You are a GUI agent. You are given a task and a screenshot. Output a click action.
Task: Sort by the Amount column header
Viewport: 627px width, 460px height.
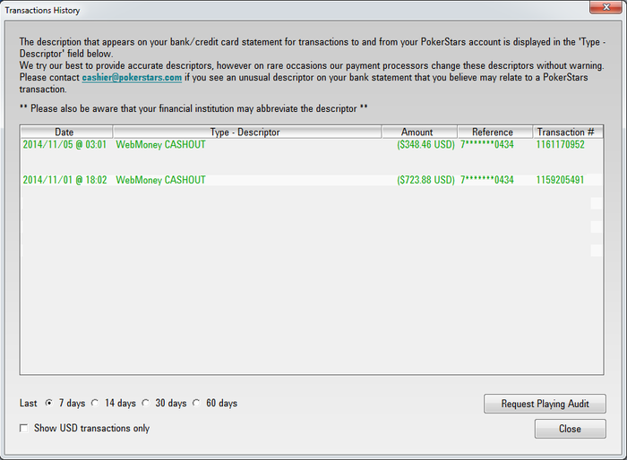coord(419,132)
